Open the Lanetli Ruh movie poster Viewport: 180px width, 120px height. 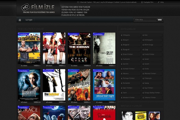click(x=104, y=48)
